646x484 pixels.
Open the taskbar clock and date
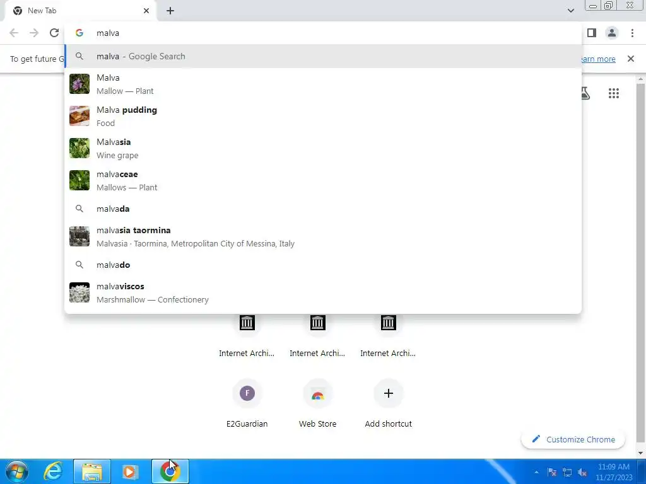pos(614,472)
